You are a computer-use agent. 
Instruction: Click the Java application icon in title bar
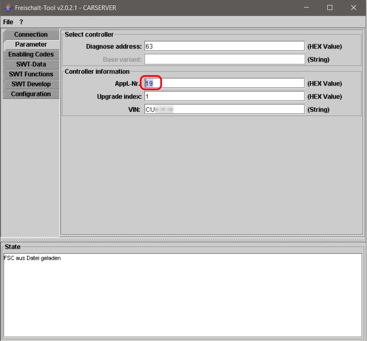pyautogui.click(x=9, y=8)
